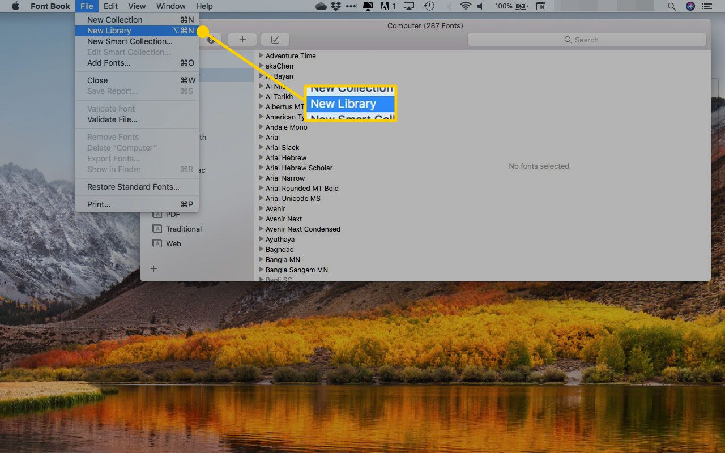Select the Avenir font name
The height and width of the screenshot is (453, 725).
click(275, 208)
